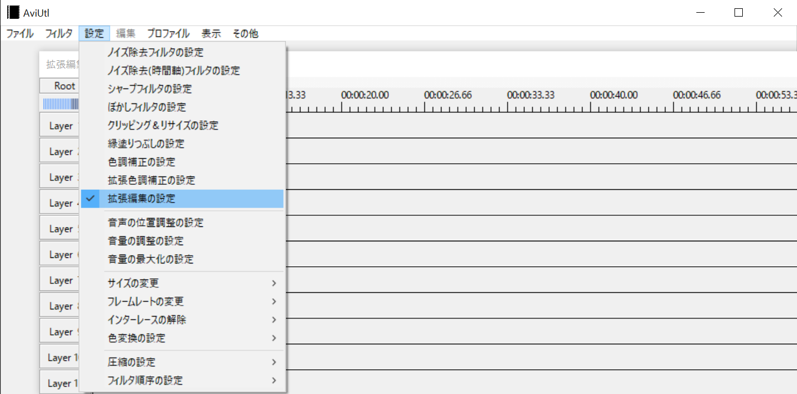This screenshot has height=394, width=797.
Task: Open the その他 menu
Action: [245, 33]
